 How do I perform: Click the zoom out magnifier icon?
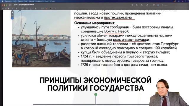point(132,5)
